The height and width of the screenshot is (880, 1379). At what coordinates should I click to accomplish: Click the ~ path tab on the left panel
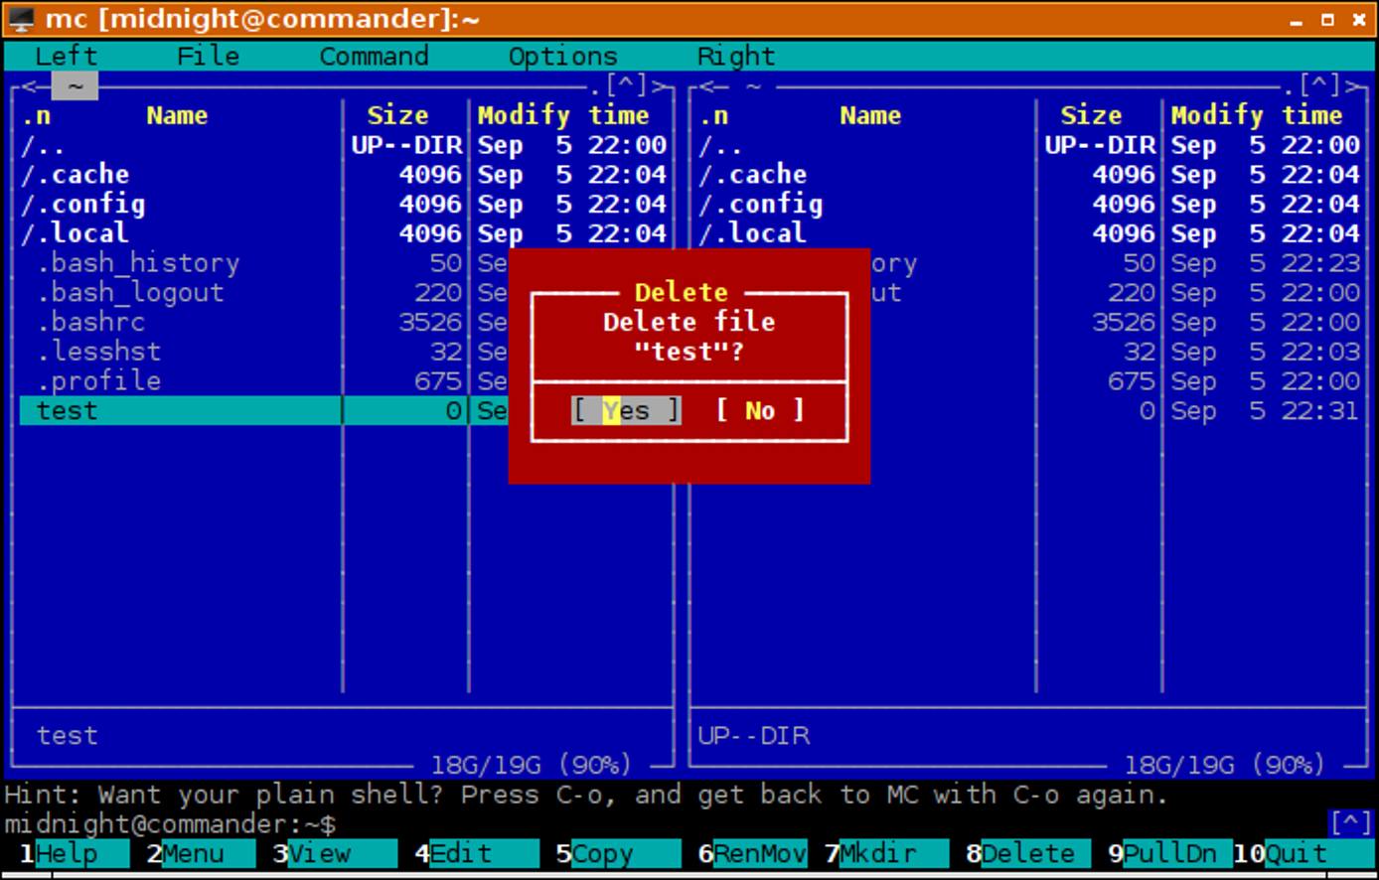(x=75, y=86)
